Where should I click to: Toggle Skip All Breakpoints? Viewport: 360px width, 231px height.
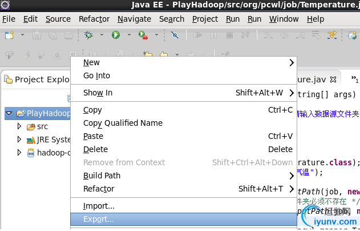click(x=175, y=35)
